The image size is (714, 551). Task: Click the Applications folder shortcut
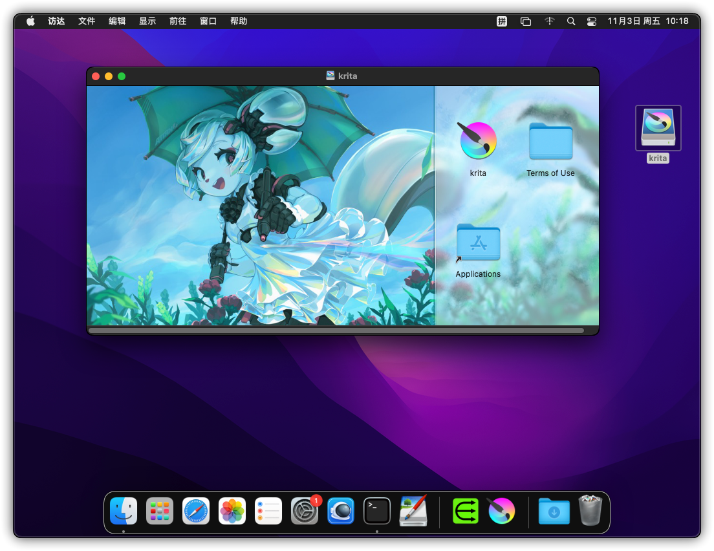pos(478,243)
